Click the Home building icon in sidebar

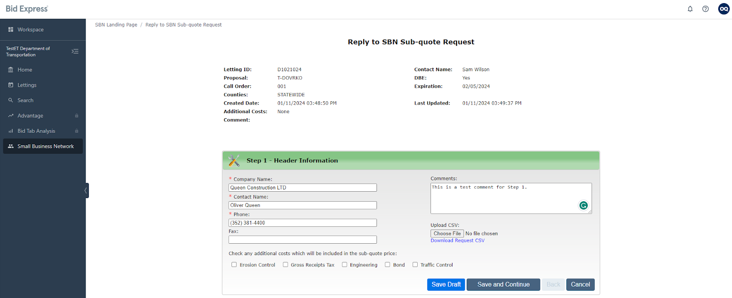[x=11, y=70]
